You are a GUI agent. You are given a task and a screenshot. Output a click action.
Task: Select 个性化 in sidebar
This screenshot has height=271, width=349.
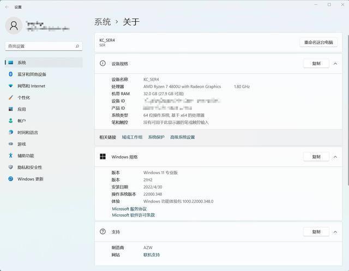click(x=23, y=98)
